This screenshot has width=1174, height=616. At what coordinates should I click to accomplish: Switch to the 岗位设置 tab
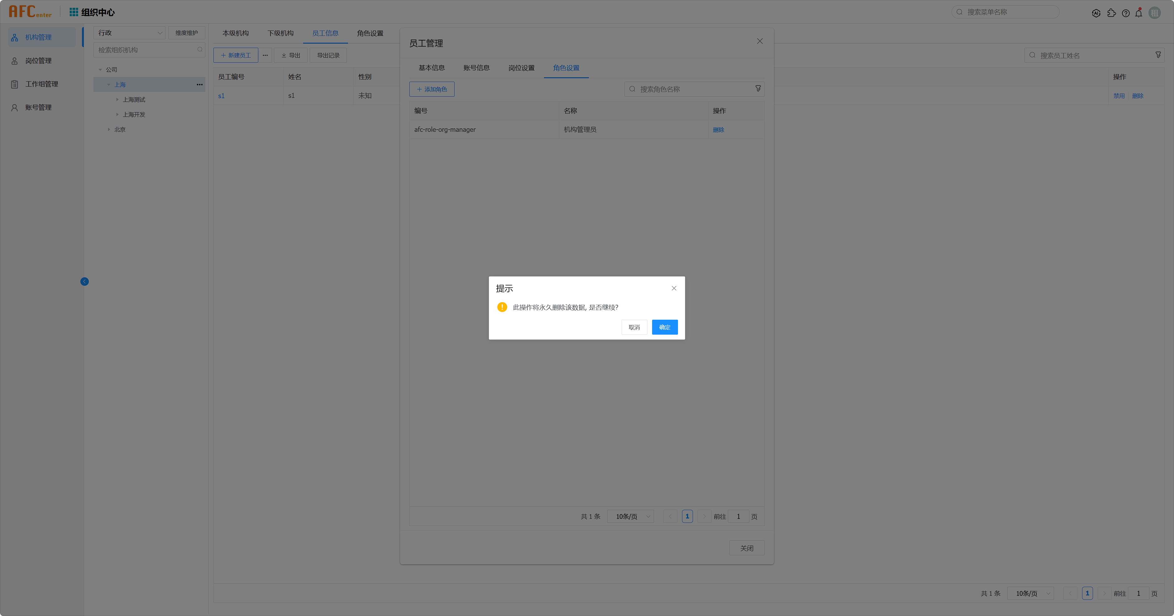pos(521,68)
